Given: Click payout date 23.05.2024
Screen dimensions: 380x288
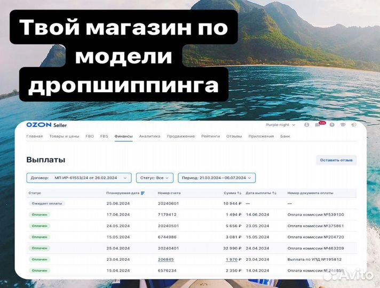Looking at the screenshot, I should point(258,226).
